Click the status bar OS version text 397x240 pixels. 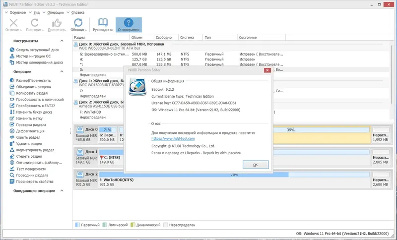coord(342,234)
